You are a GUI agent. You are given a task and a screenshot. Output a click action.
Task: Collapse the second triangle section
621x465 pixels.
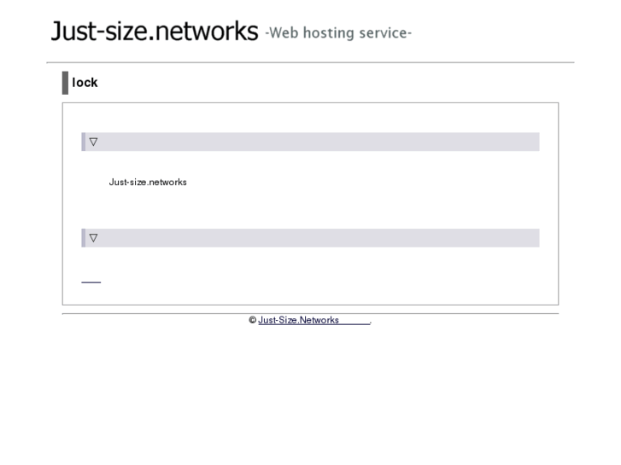(93, 238)
